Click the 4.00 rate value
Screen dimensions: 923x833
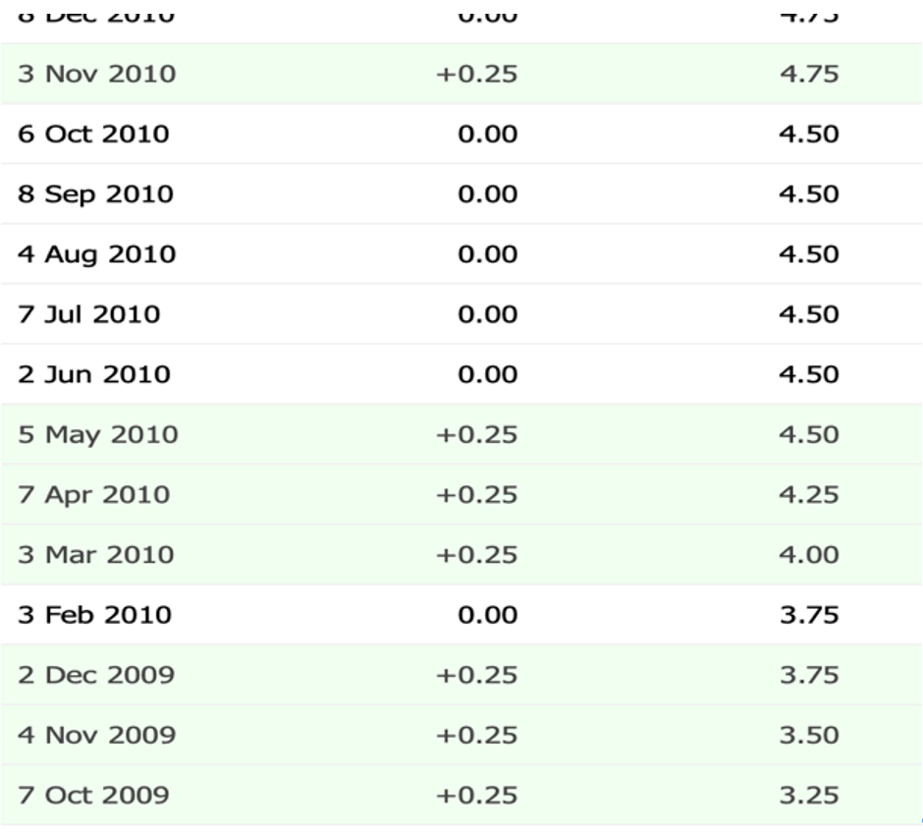pos(809,555)
